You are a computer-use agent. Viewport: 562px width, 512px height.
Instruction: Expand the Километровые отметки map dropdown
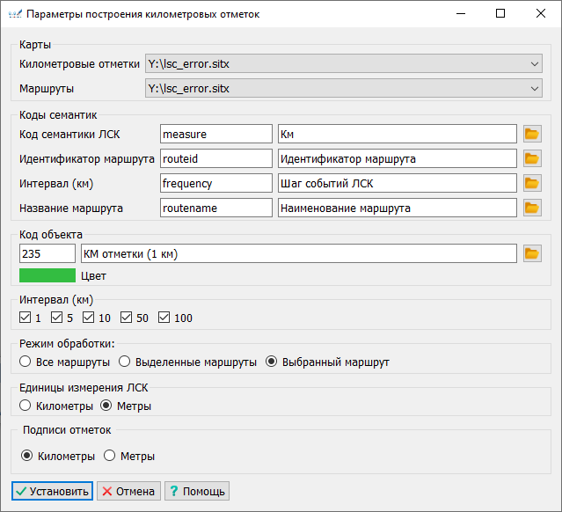(535, 64)
